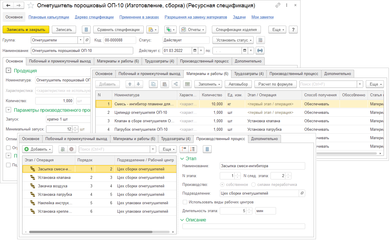The width and height of the screenshot is (390, 241).
Task: Click the Автовыбор button
Action: (238, 84)
